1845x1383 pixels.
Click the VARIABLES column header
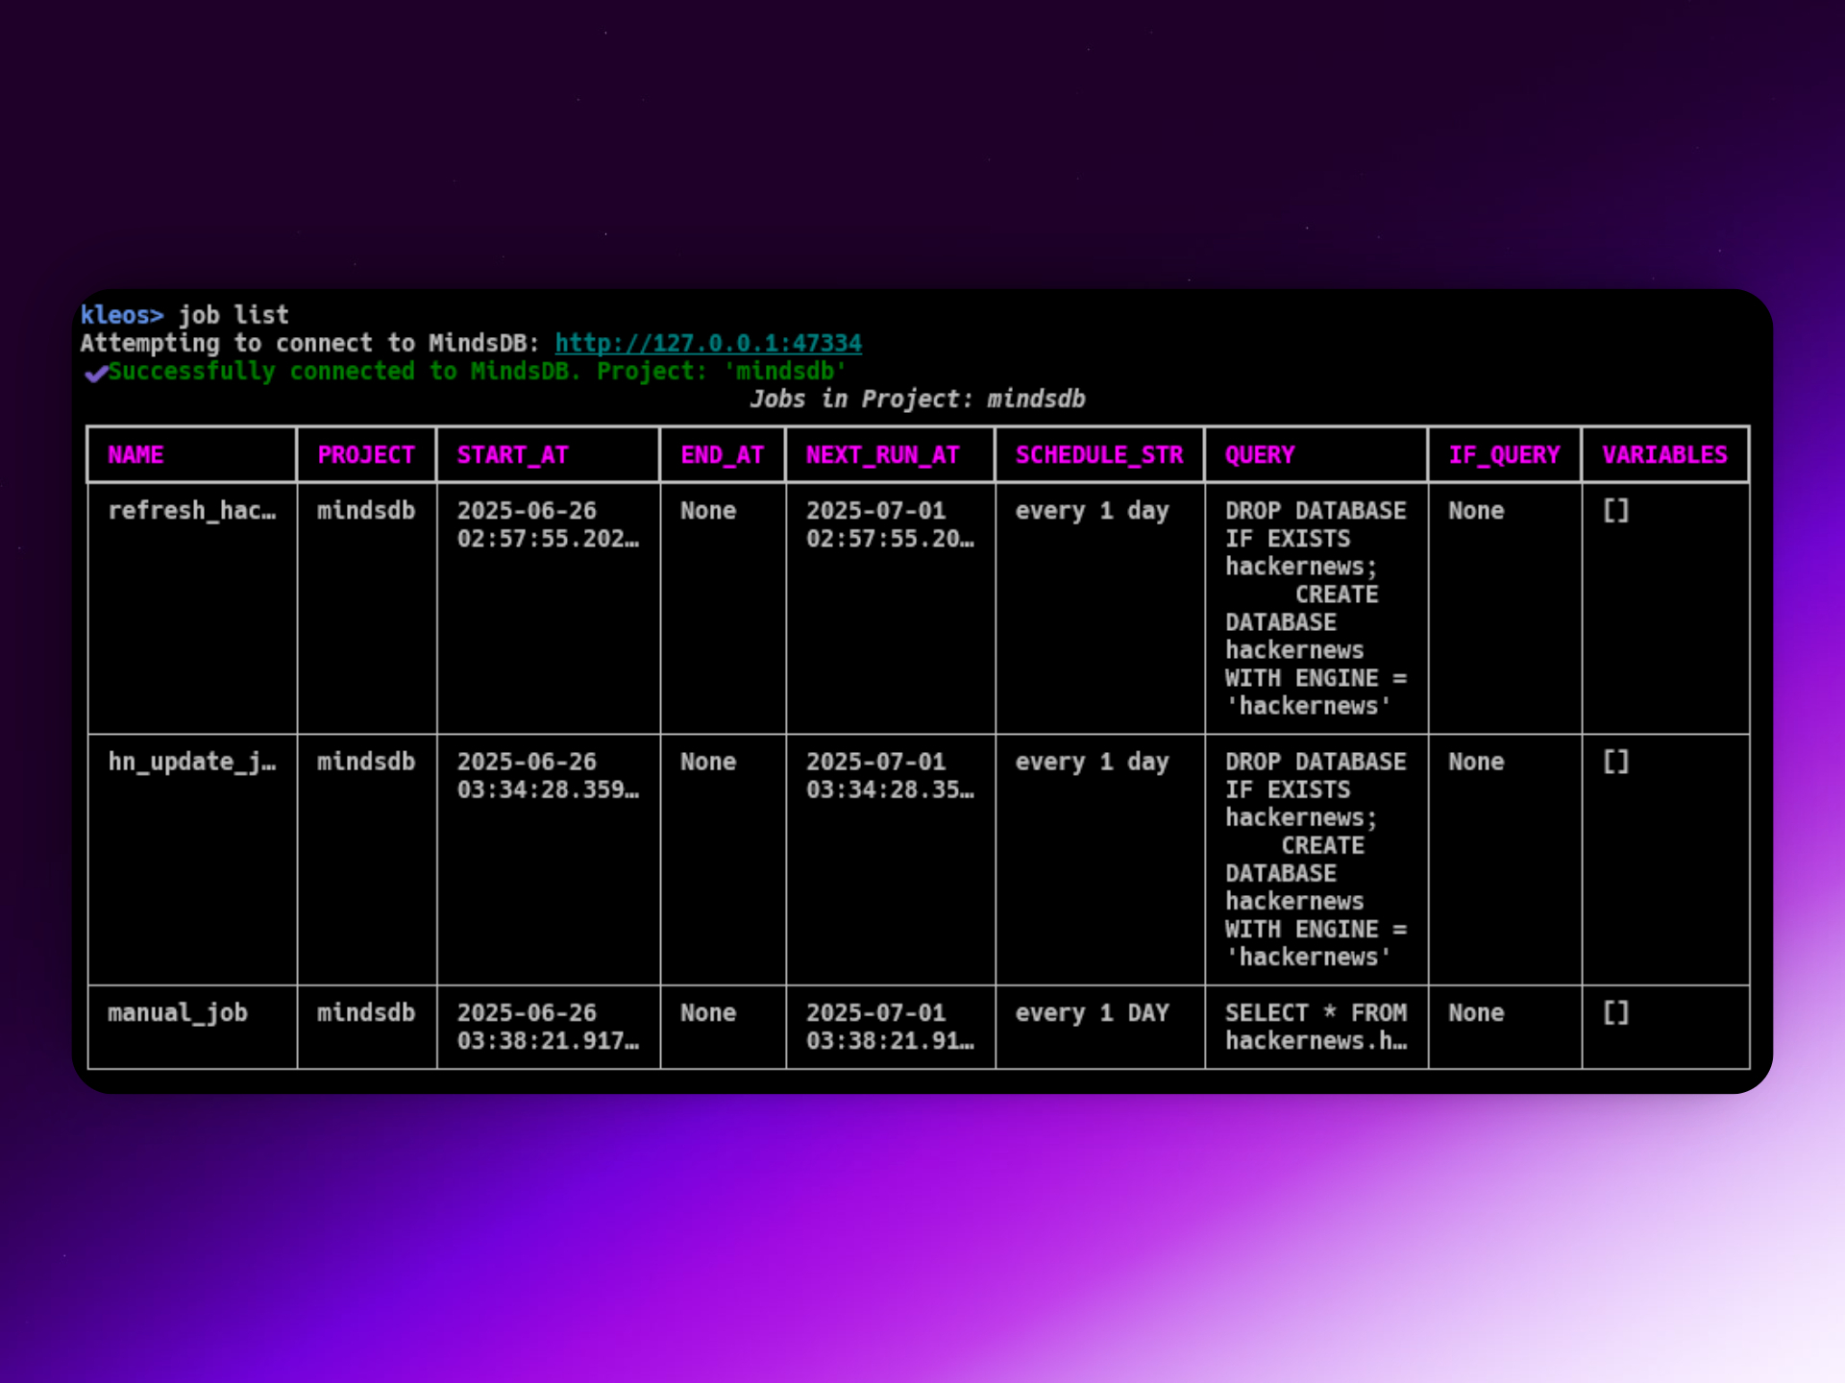[x=1664, y=455]
